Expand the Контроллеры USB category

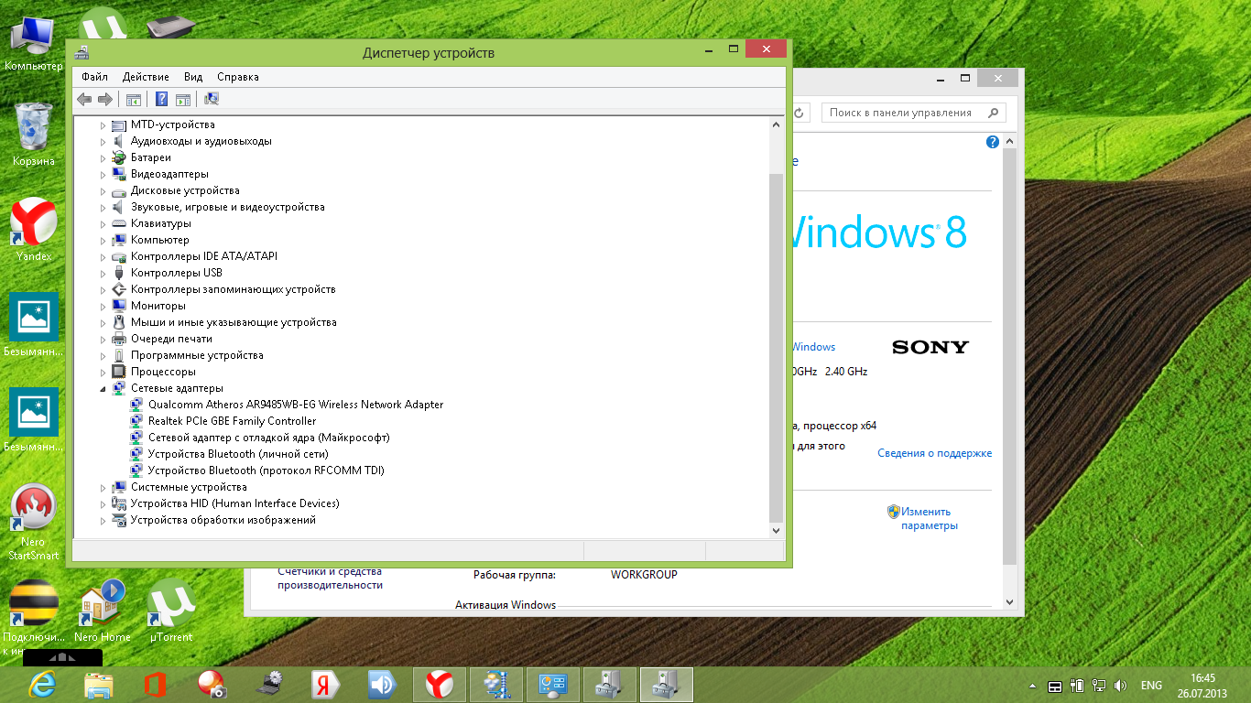103,273
